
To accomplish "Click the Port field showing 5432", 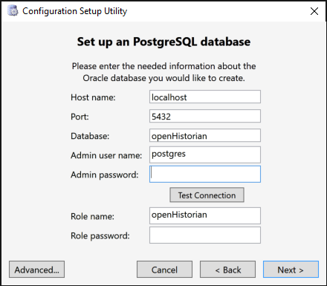I will coord(205,116).
